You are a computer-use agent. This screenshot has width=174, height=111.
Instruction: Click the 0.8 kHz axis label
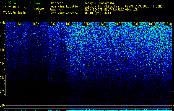click(2, 78)
